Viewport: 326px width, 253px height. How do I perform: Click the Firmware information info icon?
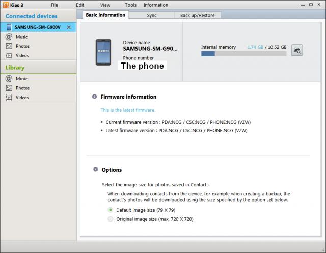(94, 97)
